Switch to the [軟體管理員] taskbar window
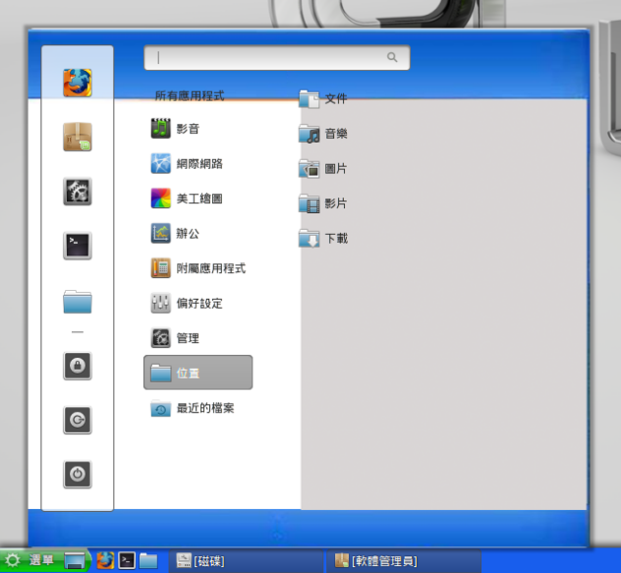Viewport: 621px width, 573px height. coord(404,561)
